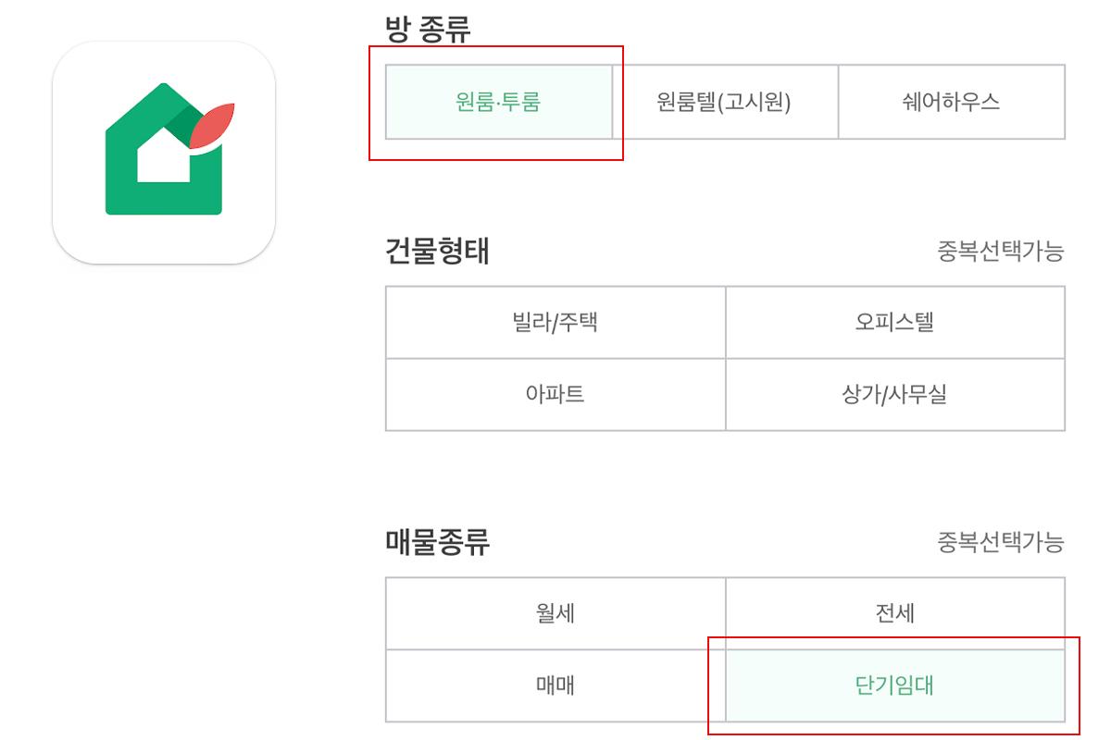
Task: Enable the 빌라/주택 building type
Action: point(555,322)
